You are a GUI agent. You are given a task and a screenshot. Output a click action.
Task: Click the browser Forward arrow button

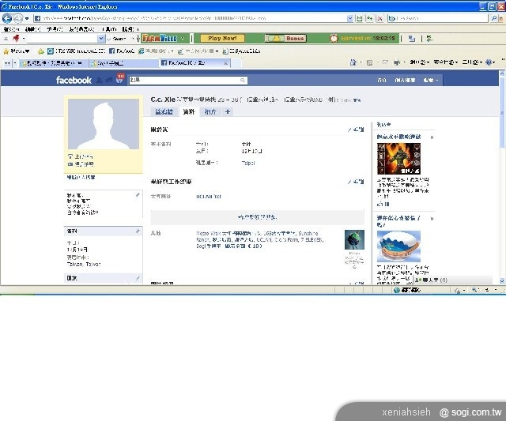(17, 18)
